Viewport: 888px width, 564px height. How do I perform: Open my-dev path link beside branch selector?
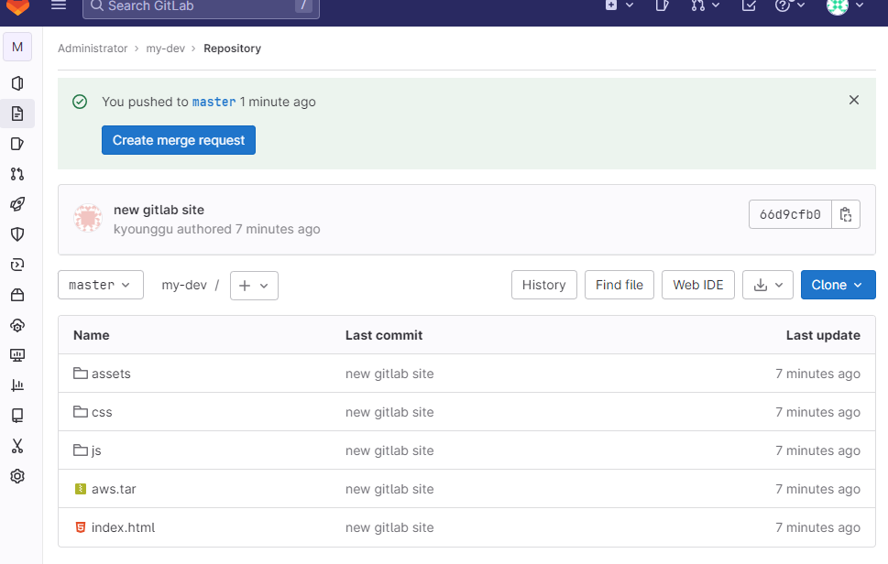(x=184, y=285)
